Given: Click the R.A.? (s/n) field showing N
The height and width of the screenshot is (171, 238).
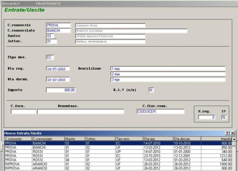Looking at the screenshot, I should click(x=151, y=90).
